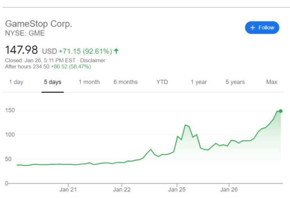The image size is (290, 198).
Task: Click the +71.15 (92.61%) change text
Action: click(x=85, y=51)
